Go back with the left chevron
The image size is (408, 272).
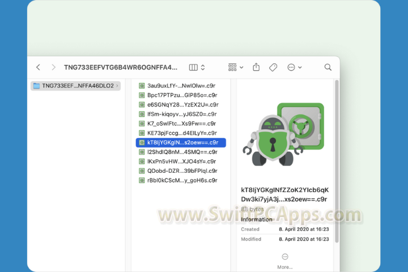(x=39, y=67)
